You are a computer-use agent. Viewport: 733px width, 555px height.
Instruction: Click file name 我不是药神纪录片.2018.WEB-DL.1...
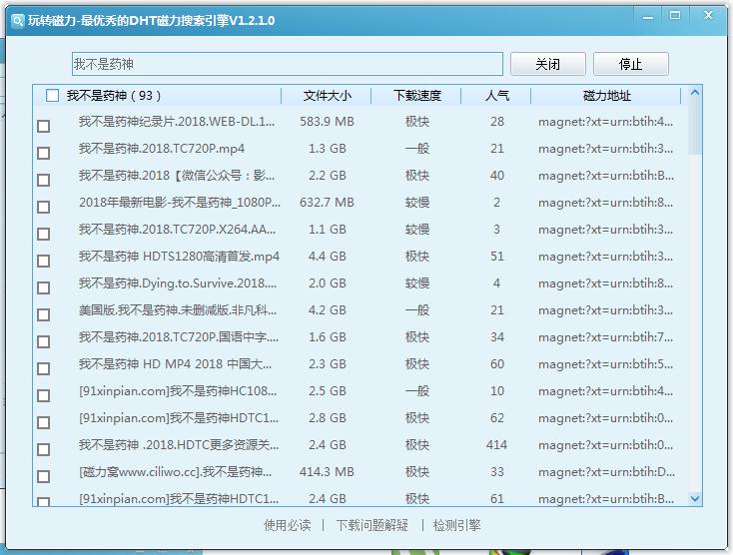point(177,122)
